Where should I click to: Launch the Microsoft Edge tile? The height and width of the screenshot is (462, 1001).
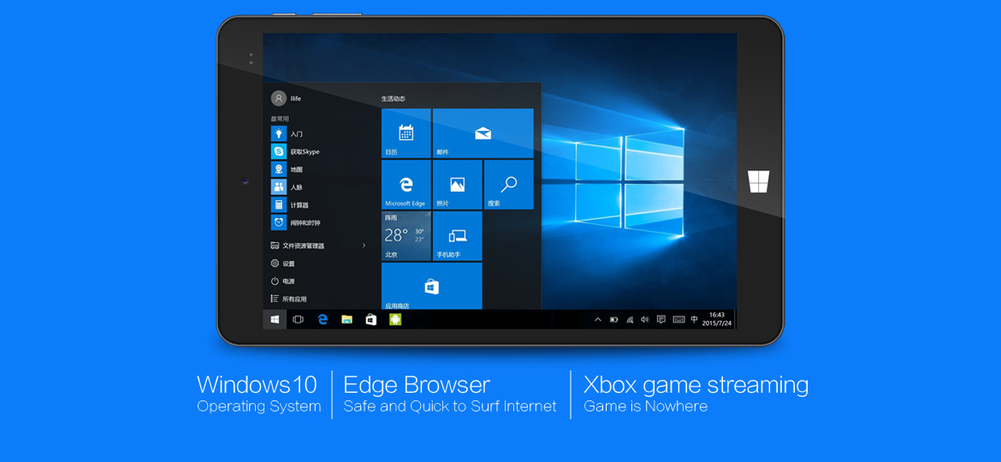pyautogui.click(x=406, y=185)
